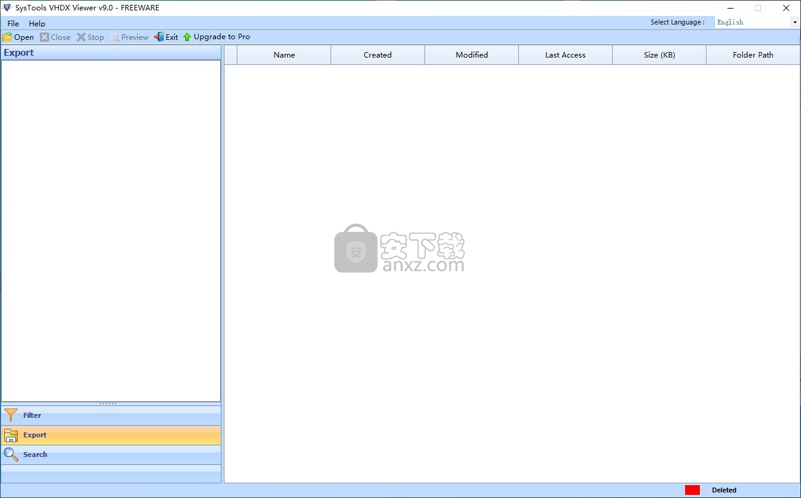Screen dimensions: 801x498
Task: Open the Select Language dropdown
Action: (x=757, y=22)
